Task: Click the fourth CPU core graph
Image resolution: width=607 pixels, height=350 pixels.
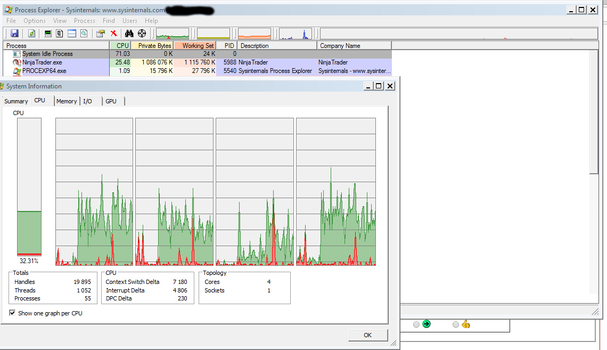Action: [x=336, y=192]
